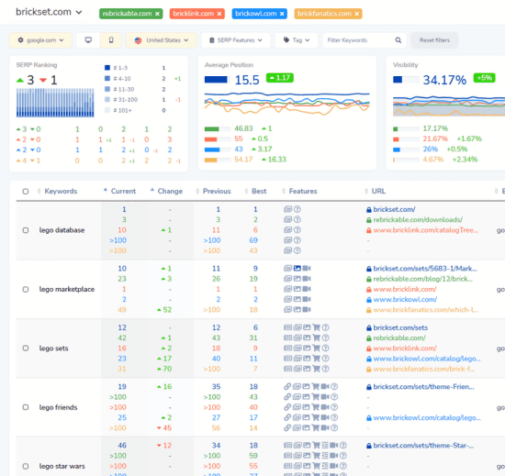The height and width of the screenshot is (476, 505).
Task: Click video icon in theme-Frien row
Action: coord(325,387)
